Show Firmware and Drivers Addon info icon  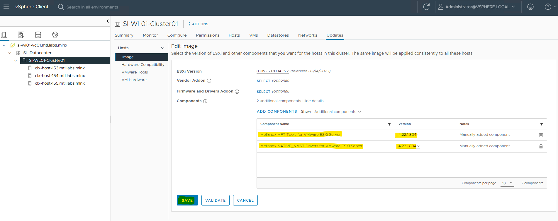[237, 92]
